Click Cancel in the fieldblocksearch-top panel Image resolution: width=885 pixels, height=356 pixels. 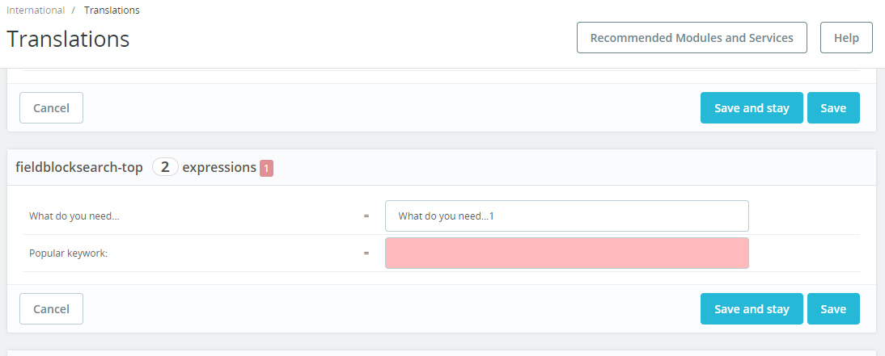point(51,308)
